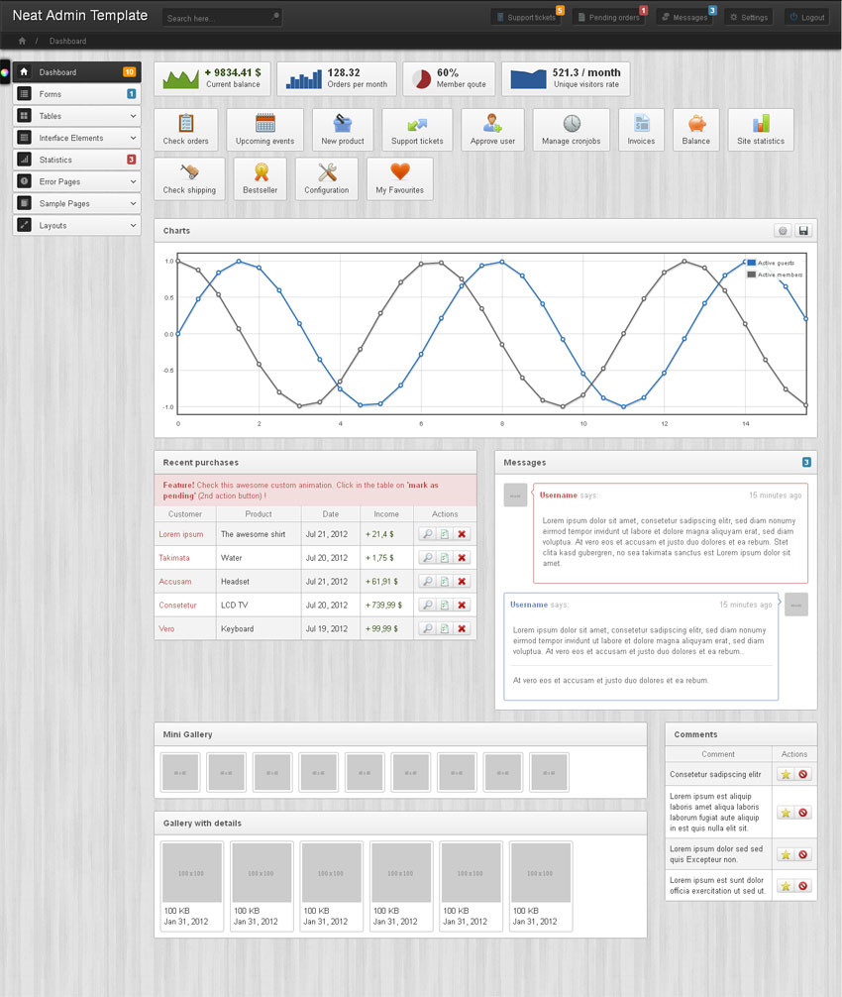
Task: Open the color theme picker swatch
Action: [x=5, y=71]
